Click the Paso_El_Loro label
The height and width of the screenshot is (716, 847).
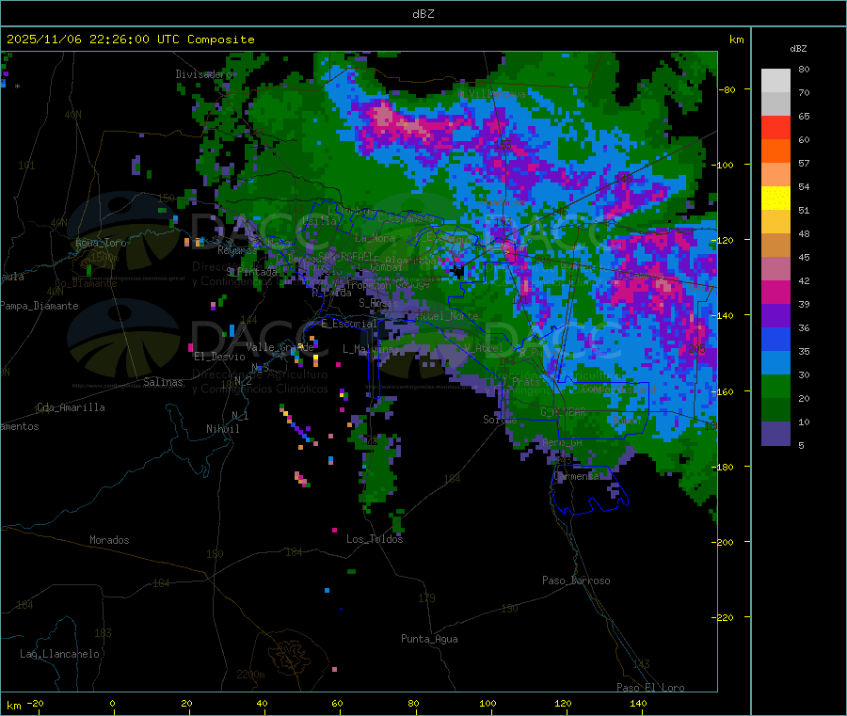click(x=650, y=688)
